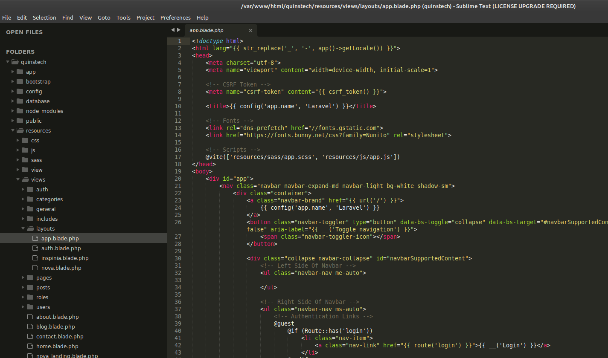Viewport: 608px width, 358px height.
Task: Open the Goto menu
Action: click(x=104, y=17)
